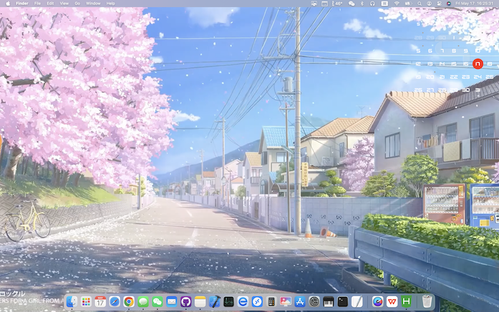The height and width of the screenshot is (312, 499).
Task: Open the green H app in Dock
Action: pos(407,301)
